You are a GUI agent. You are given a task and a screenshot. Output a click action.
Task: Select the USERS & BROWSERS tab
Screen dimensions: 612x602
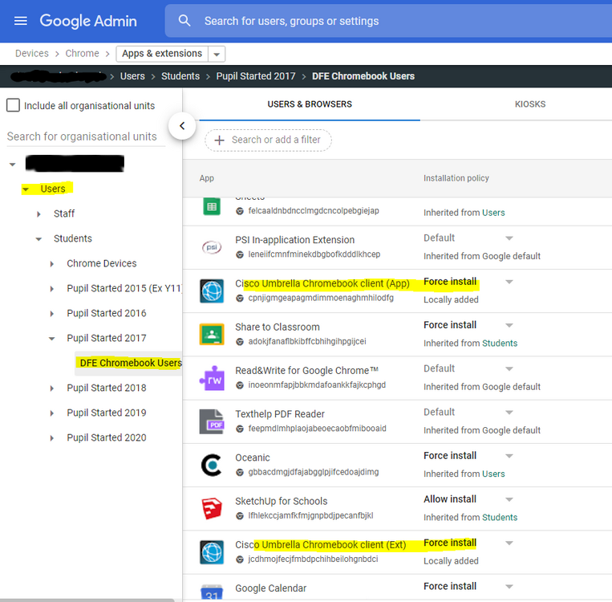(310, 104)
